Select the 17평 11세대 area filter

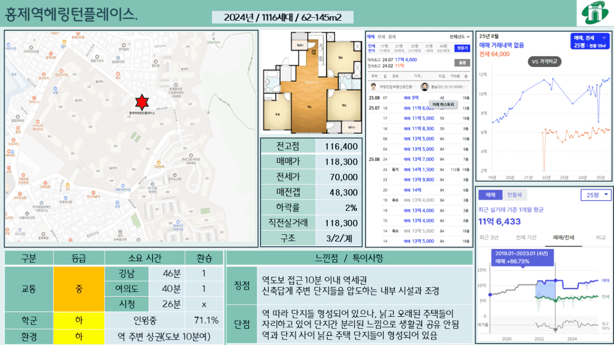coord(384,48)
